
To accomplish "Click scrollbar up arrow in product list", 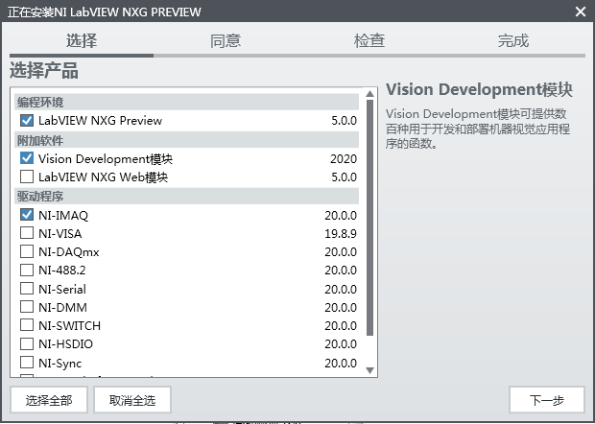I will tap(369, 95).
